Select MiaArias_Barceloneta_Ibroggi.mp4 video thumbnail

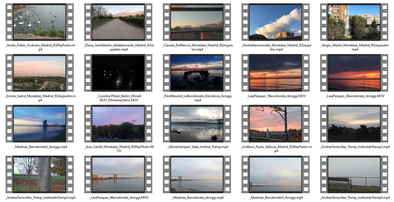click(x=197, y=174)
